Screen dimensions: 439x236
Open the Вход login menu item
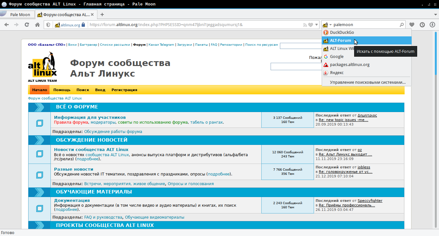pos(100,90)
